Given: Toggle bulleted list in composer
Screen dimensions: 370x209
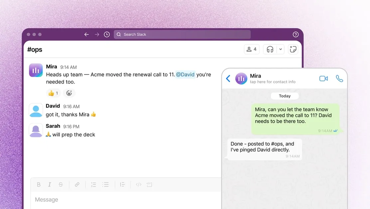Looking at the screenshot, I should coord(105,184).
